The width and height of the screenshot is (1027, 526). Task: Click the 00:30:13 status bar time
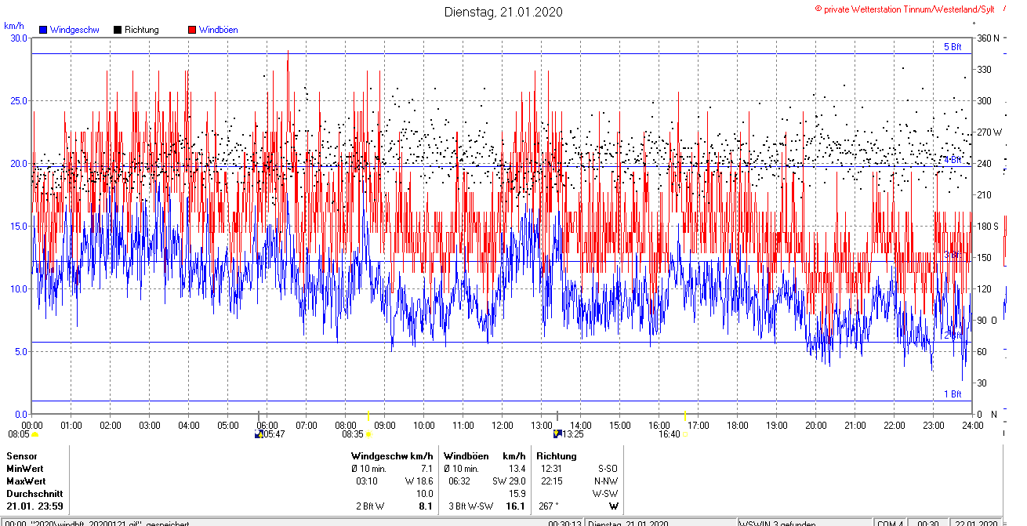pyautogui.click(x=564, y=523)
